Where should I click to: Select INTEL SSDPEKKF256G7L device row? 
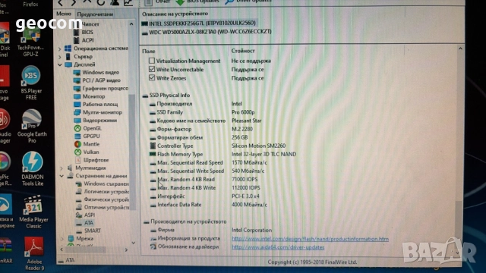199,24
